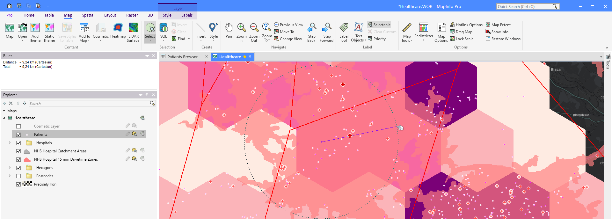Collapse the Maps section
Viewport: 612px width, 219px height.
click(x=4, y=111)
